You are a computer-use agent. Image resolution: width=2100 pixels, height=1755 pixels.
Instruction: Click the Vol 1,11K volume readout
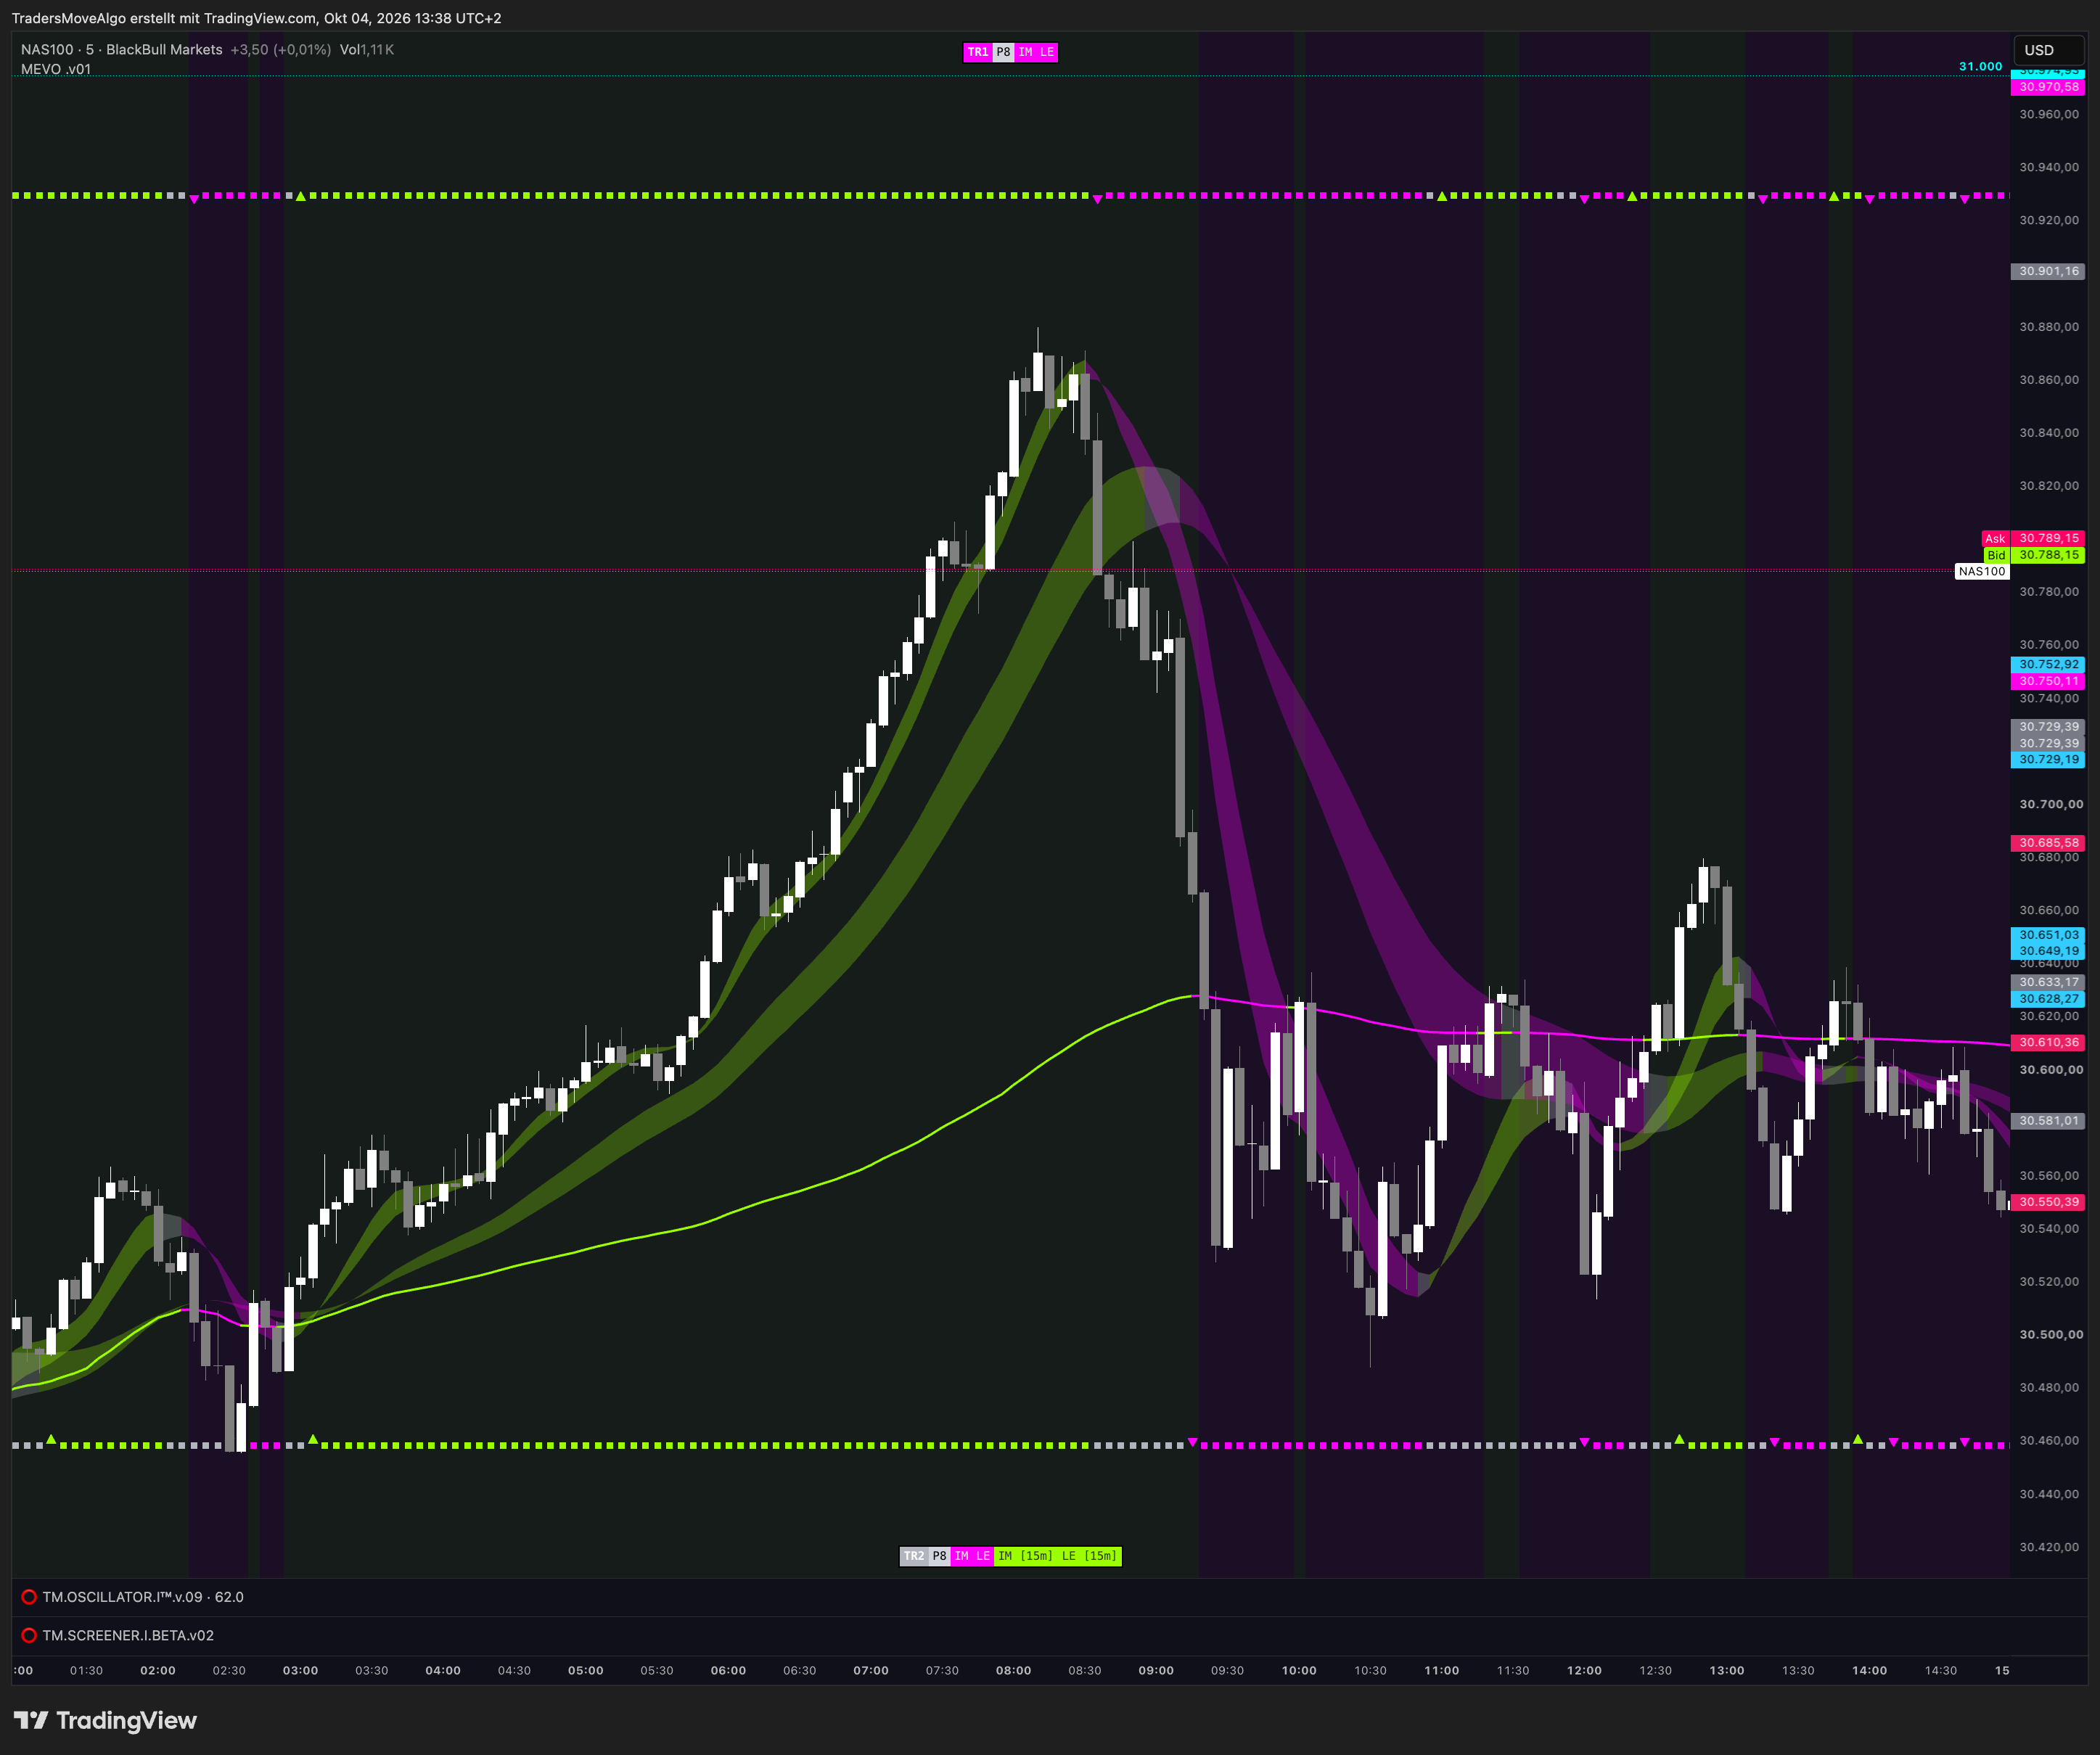pos(367,49)
